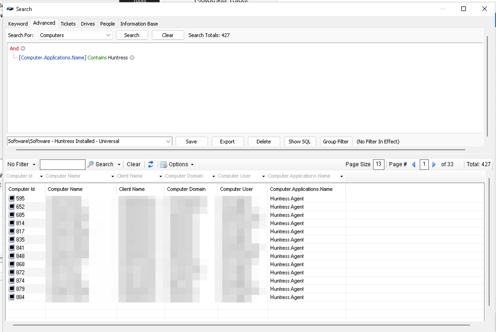Open the Computer.Applications.Name column filter dropdown

(341, 176)
